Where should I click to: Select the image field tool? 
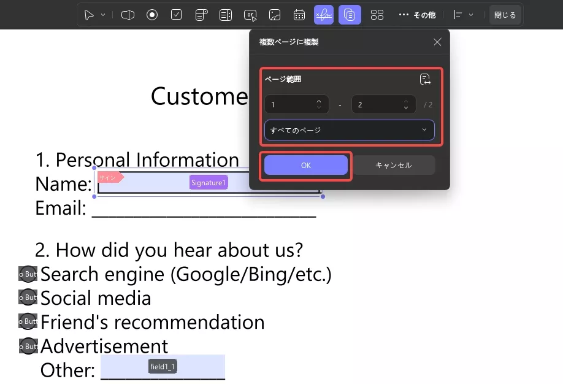(275, 15)
